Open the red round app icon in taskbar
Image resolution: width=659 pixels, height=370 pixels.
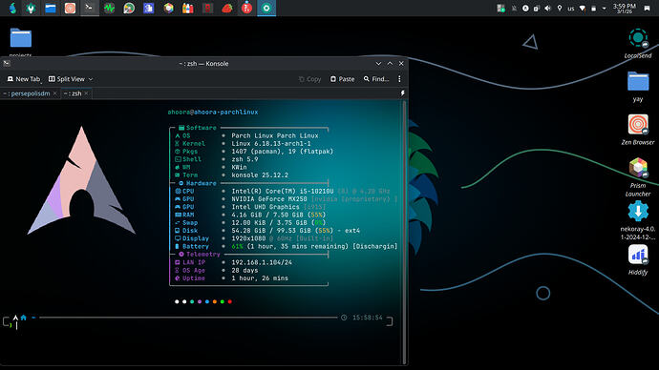coord(246,8)
